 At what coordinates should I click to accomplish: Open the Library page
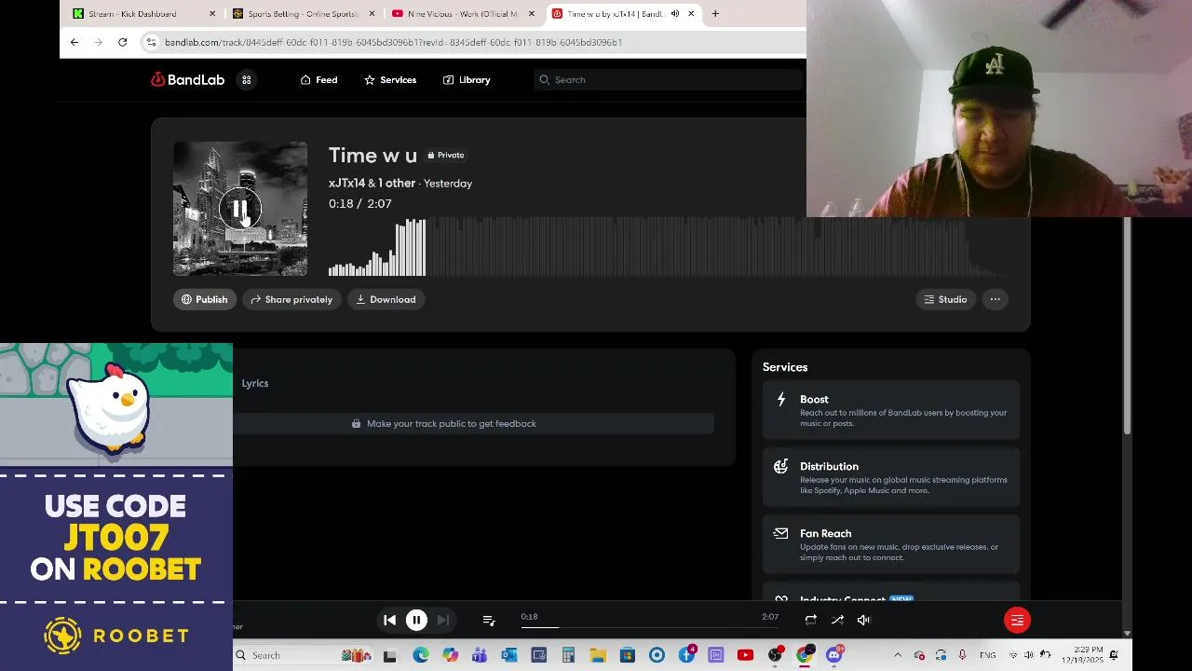pos(467,80)
